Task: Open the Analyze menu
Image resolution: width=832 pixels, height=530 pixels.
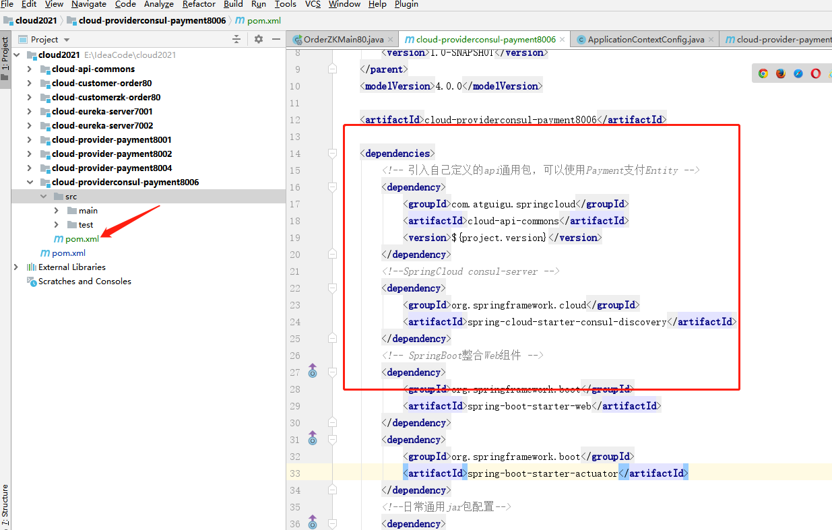Action: (159, 4)
